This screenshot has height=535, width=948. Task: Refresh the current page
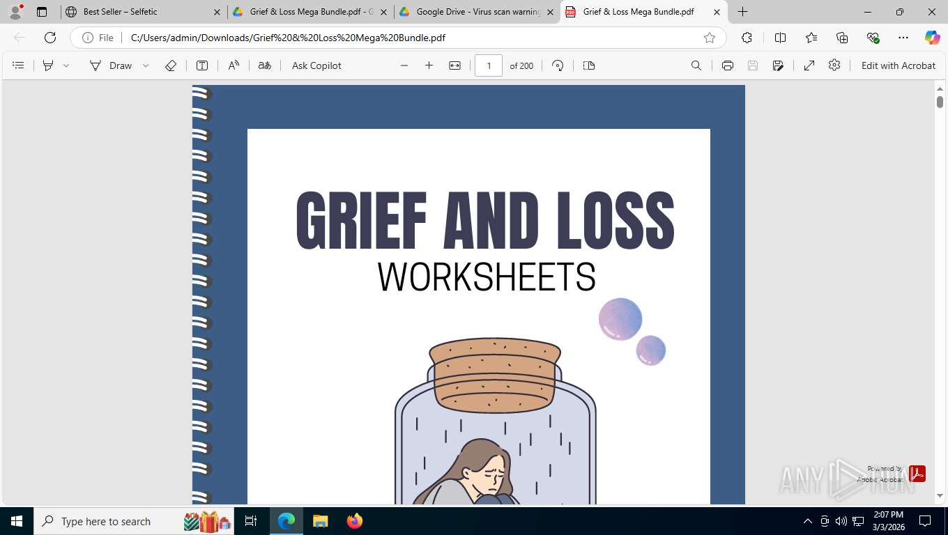[50, 38]
